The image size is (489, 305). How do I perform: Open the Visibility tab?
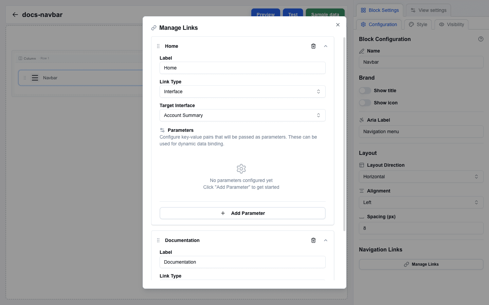tap(451, 24)
